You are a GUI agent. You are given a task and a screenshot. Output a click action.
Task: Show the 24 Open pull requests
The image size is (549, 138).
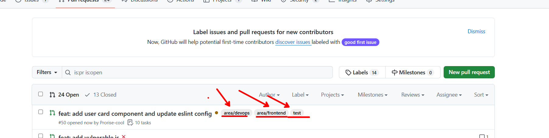(65, 95)
